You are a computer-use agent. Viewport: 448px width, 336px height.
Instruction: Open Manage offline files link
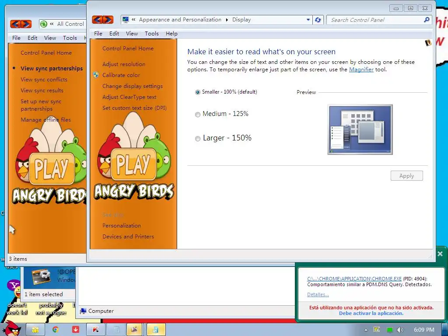tap(45, 120)
